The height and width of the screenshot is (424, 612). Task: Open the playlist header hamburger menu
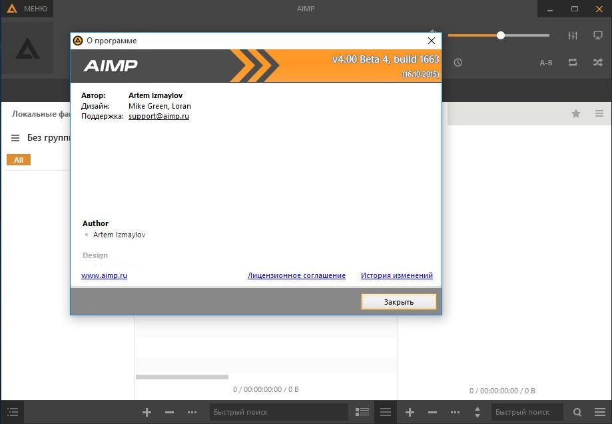click(599, 114)
